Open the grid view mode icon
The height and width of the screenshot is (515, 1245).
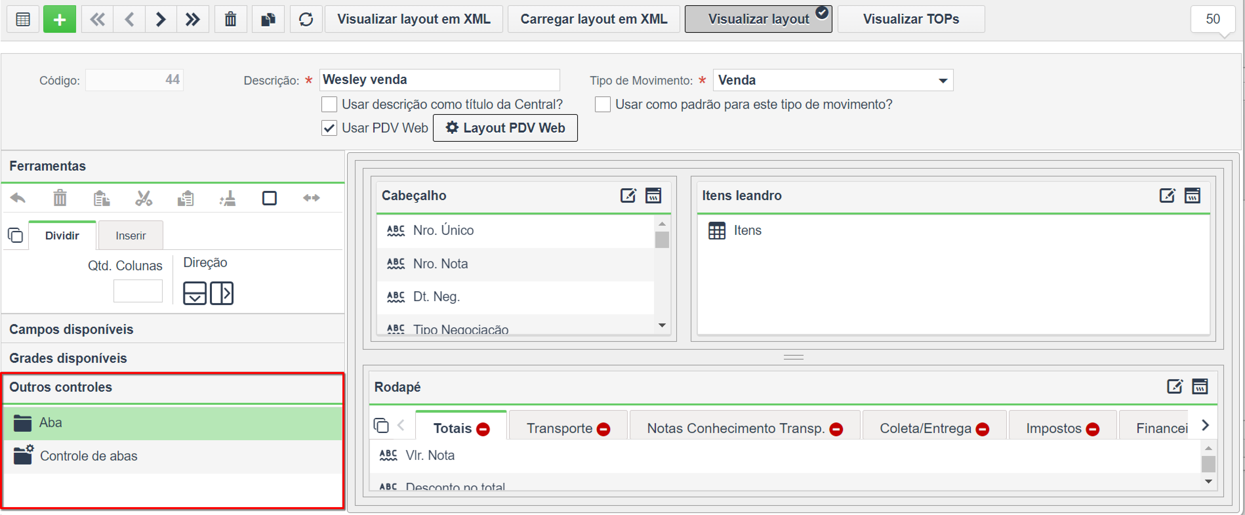tap(23, 19)
